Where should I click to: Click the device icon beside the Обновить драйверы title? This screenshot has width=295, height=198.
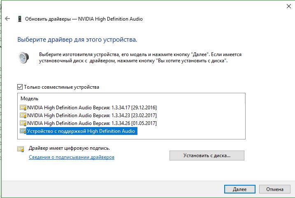pyautogui.click(x=19, y=19)
